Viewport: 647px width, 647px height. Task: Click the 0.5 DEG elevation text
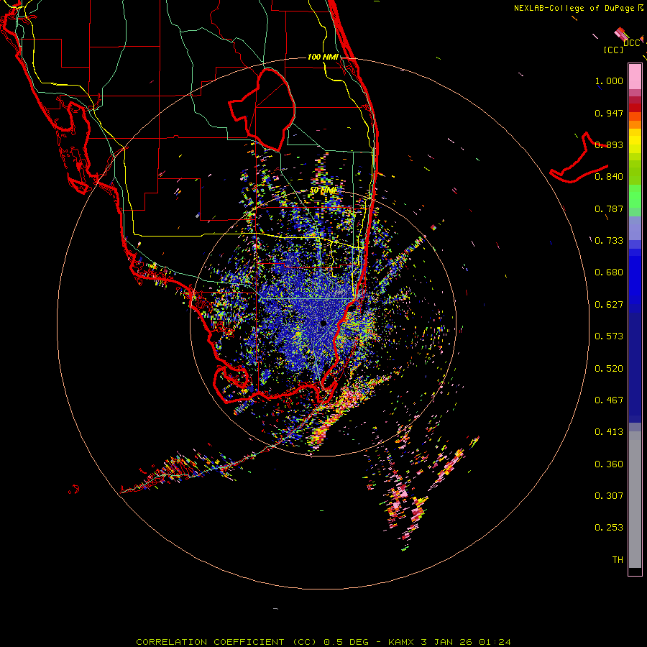[345, 642]
